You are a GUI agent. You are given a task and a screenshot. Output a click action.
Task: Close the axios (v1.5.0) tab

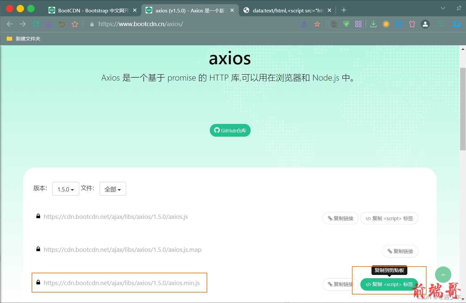click(x=232, y=10)
